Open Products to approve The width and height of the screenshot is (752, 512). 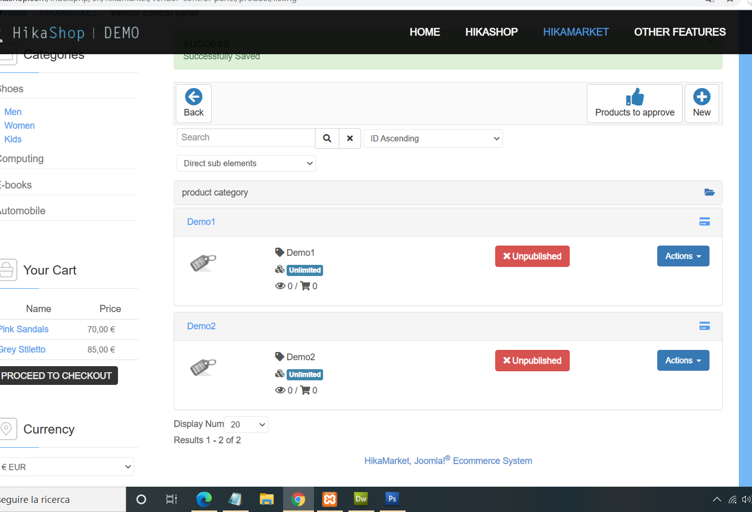click(635, 103)
